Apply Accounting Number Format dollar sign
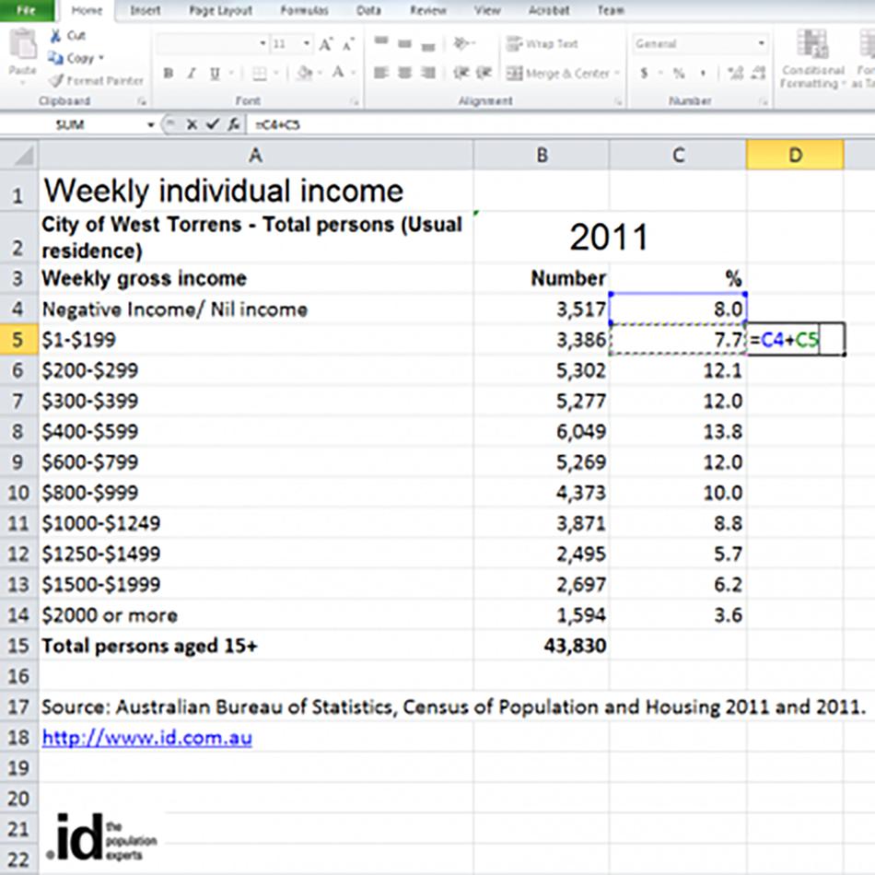The width and height of the screenshot is (875, 875). 645,73
